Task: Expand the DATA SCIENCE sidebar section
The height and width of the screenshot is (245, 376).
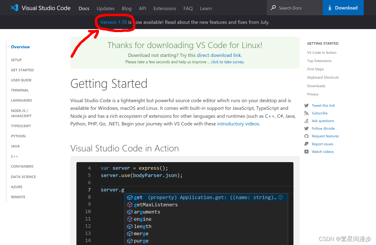Action: point(24,177)
